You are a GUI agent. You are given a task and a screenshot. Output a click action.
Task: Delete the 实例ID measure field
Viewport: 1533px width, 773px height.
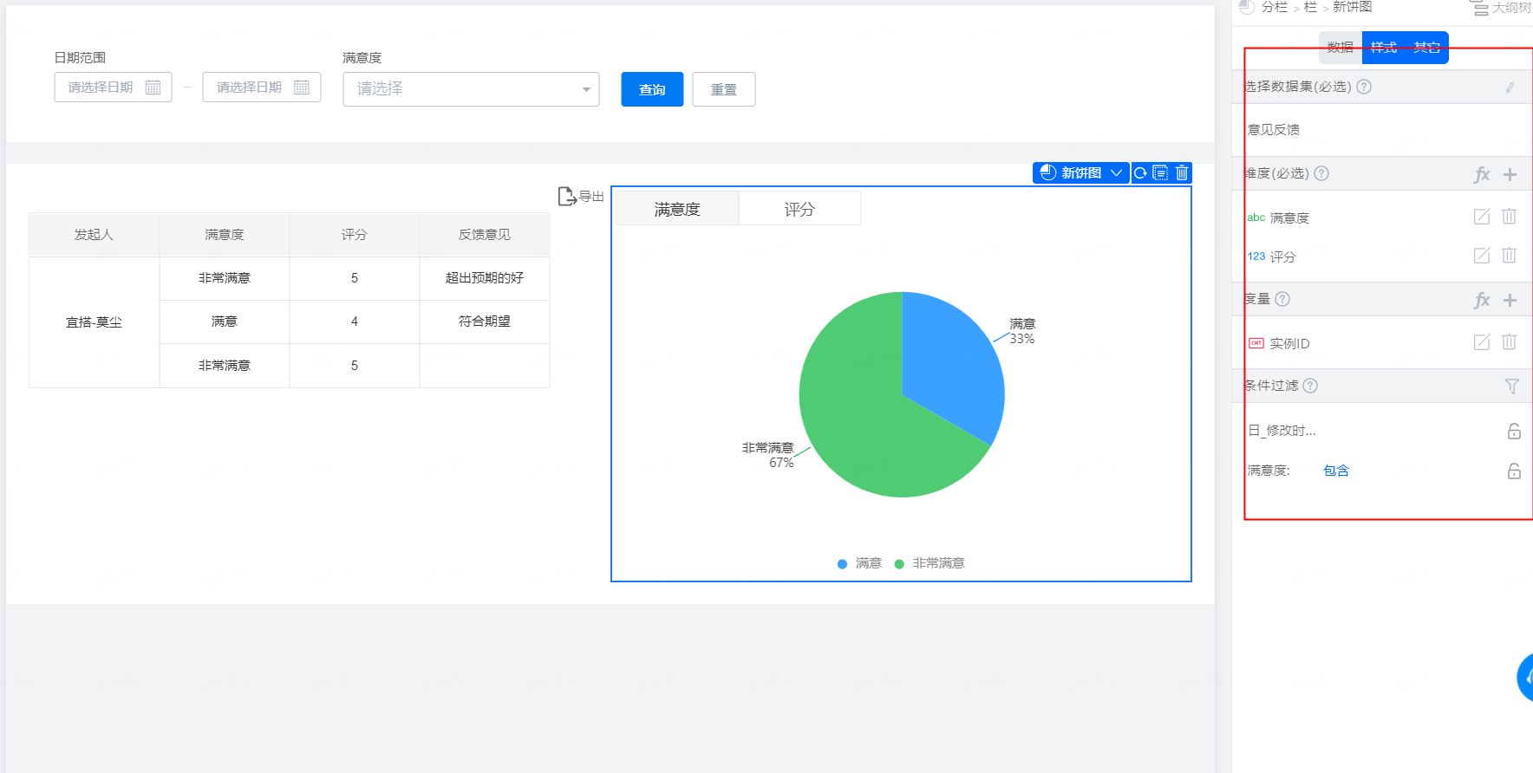click(1509, 342)
